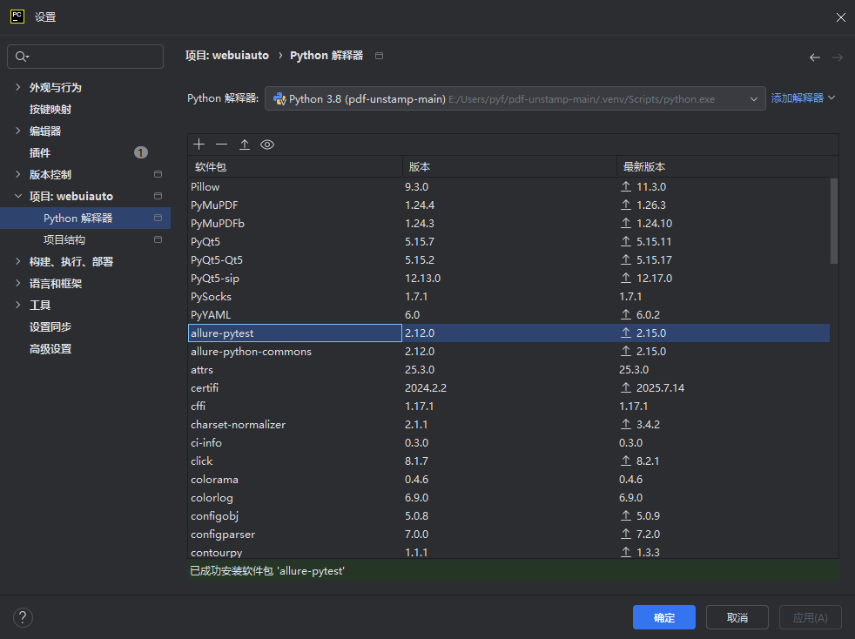This screenshot has height=639, width=855.
Task: Click the Python icon in interpreter dropdown
Action: [279, 98]
